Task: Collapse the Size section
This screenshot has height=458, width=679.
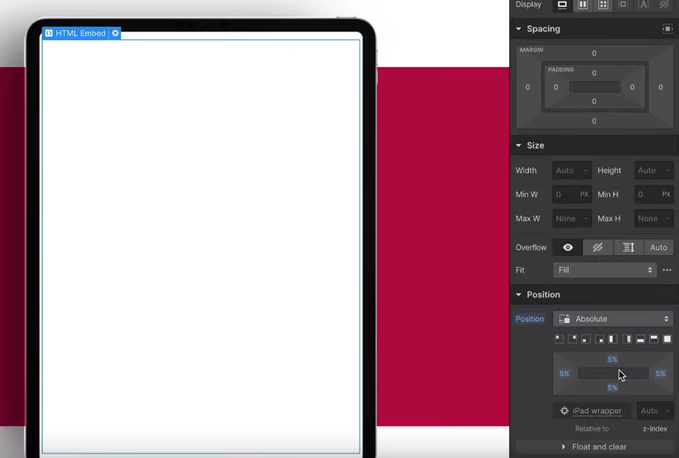Action: [x=518, y=146]
